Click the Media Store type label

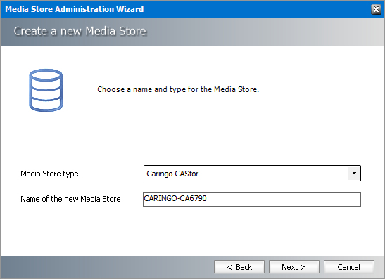(x=51, y=174)
